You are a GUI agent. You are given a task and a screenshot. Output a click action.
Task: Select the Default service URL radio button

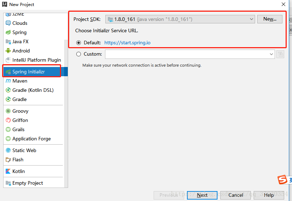(x=78, y=43)
